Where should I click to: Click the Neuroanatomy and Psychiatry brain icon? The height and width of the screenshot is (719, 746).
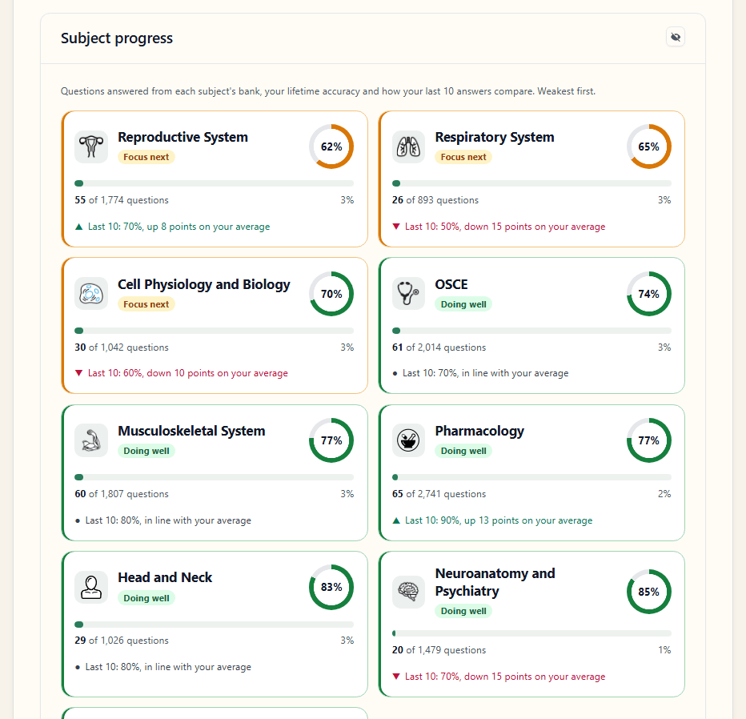[x=409, y=592]
